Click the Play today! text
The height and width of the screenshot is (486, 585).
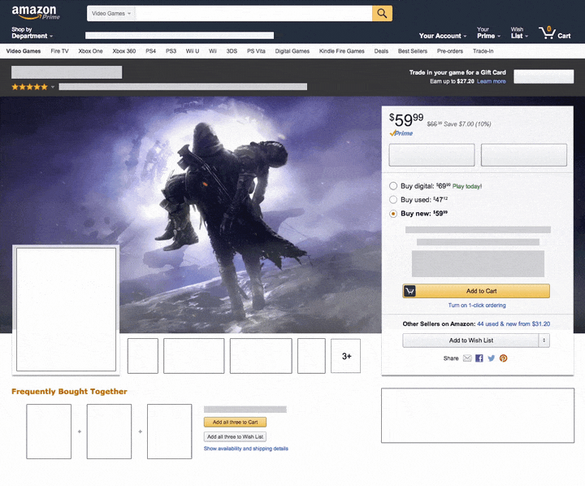tap(466, 186)
